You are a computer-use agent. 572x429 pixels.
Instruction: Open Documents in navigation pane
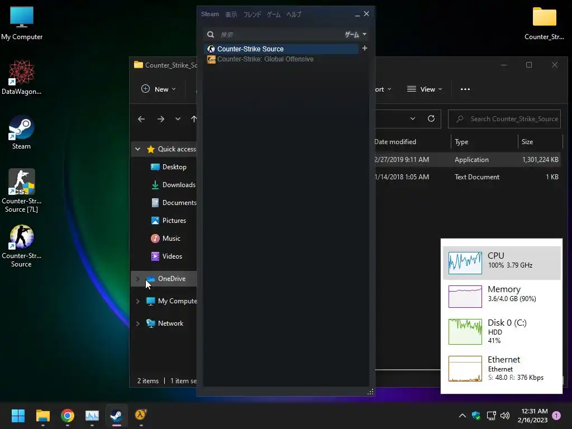point(174,202)
